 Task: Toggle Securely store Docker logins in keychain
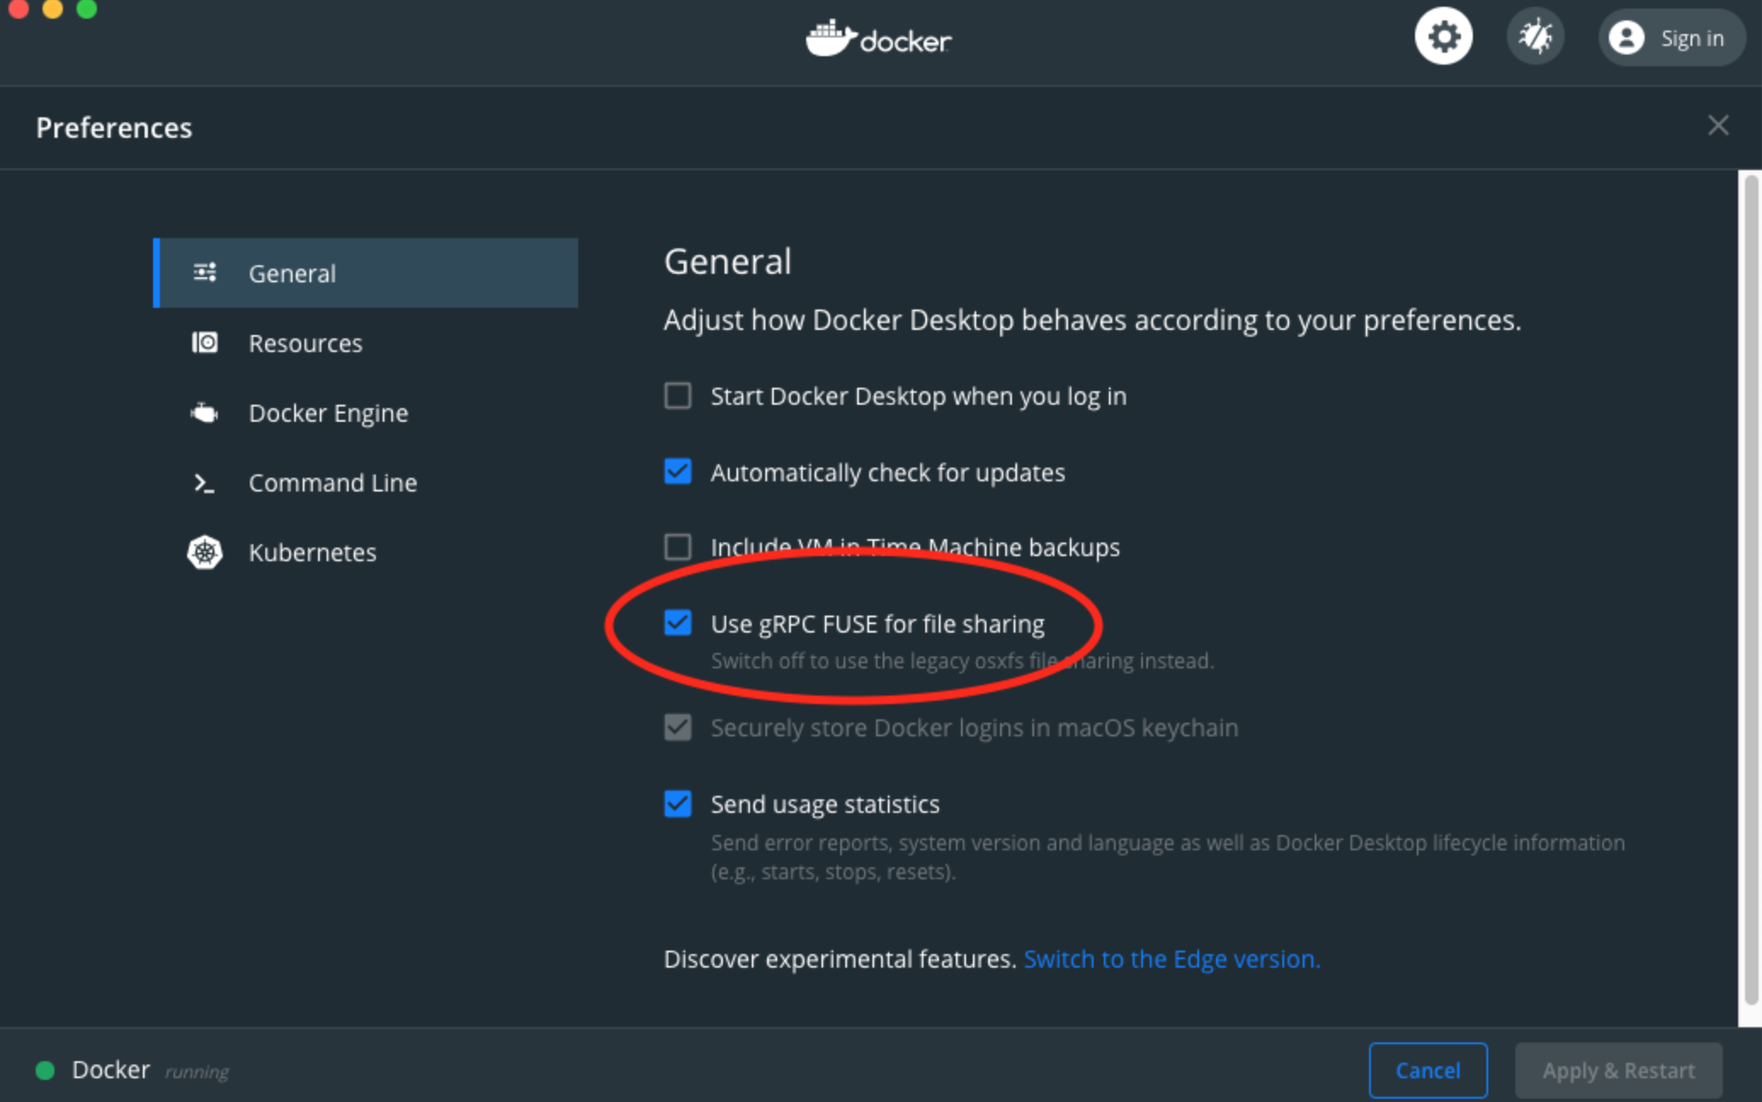678,727
